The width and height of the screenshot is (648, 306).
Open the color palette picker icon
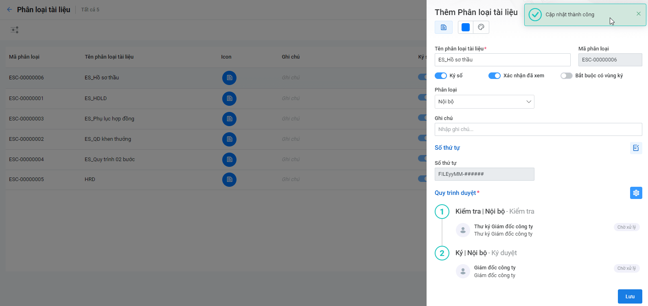pyautogui.click(x=481, y=27)
